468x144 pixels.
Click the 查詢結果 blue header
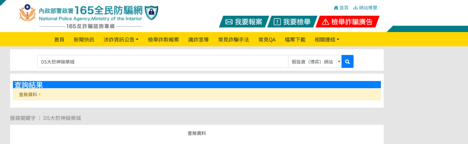point(197,85)
